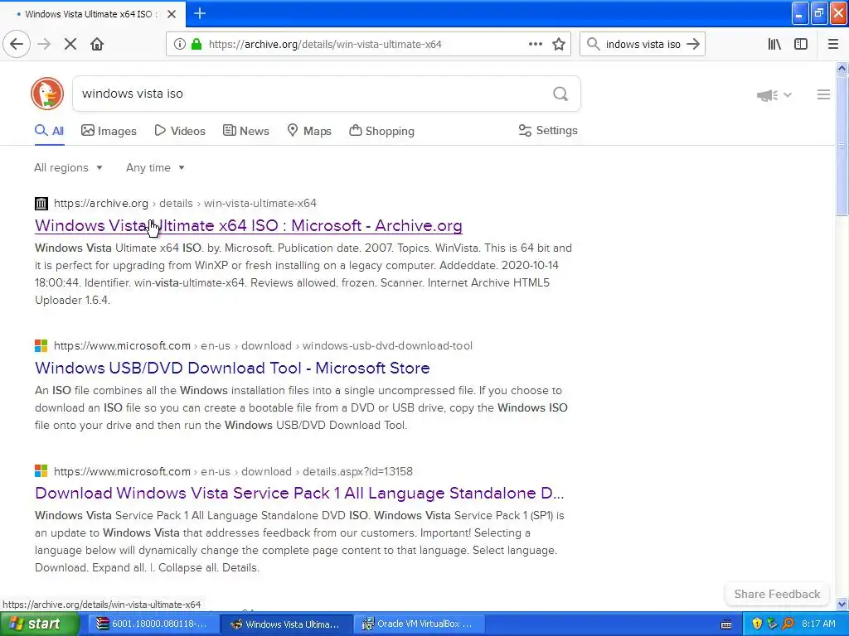Click the page scrollbar up arrow
Image resolution: width=849 pixels, height=636 pixels.
[x=842, y=68]
